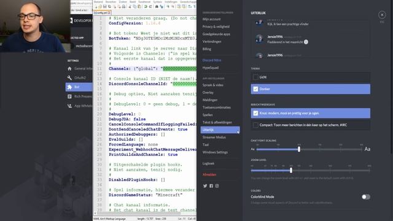Open Billing settings in Discord

click(x=207, y=49)
